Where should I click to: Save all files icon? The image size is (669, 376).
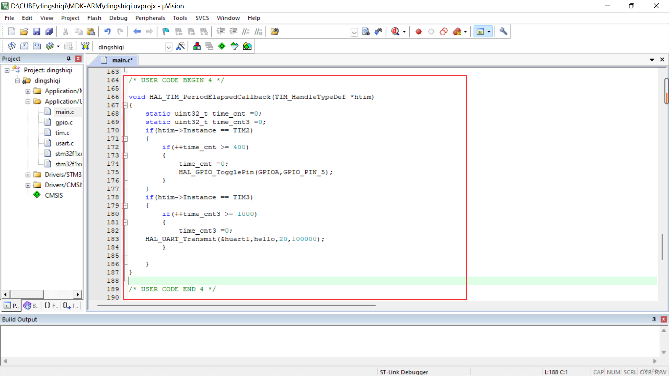coord(49,32)
